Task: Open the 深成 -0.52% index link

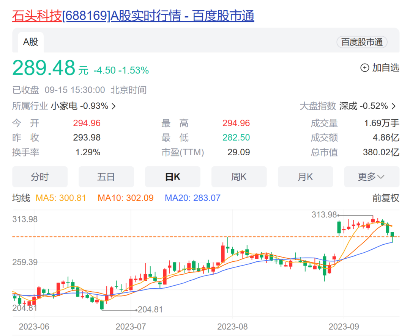Action: [x=363, y=106]
